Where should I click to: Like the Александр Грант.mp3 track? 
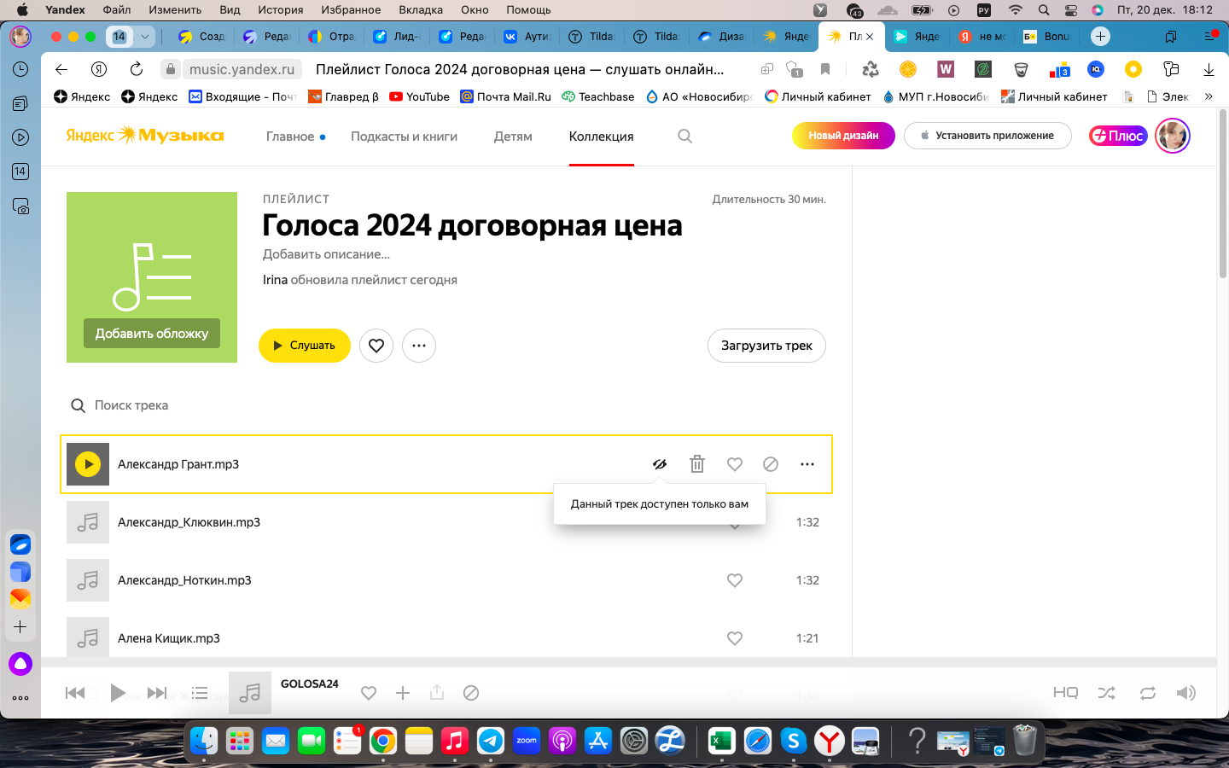(x=735, y=464)
